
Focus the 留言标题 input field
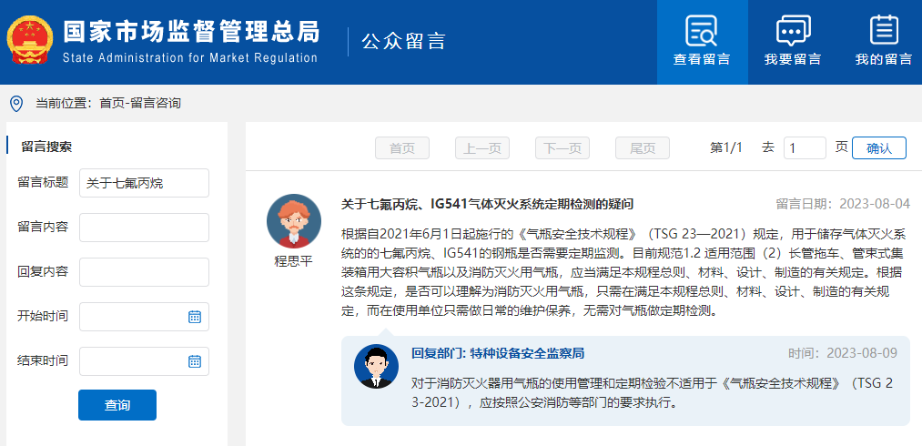(x=144, y=183)
